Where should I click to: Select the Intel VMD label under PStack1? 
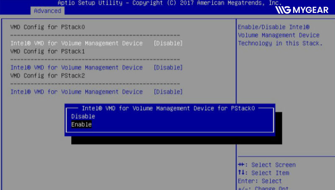(76, 67)
